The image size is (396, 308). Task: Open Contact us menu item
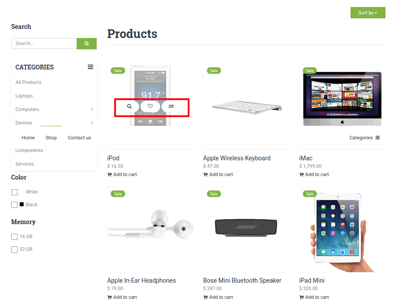pos(79,138)
